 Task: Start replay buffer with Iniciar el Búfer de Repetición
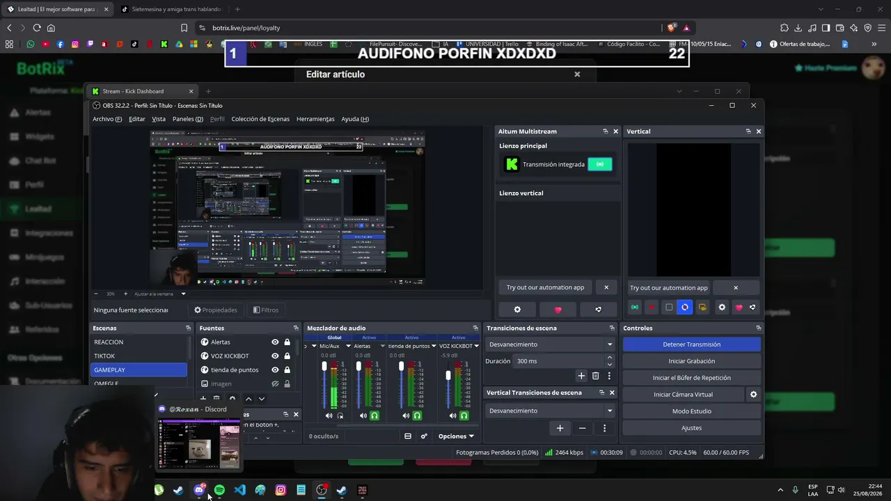pos(691,378)
